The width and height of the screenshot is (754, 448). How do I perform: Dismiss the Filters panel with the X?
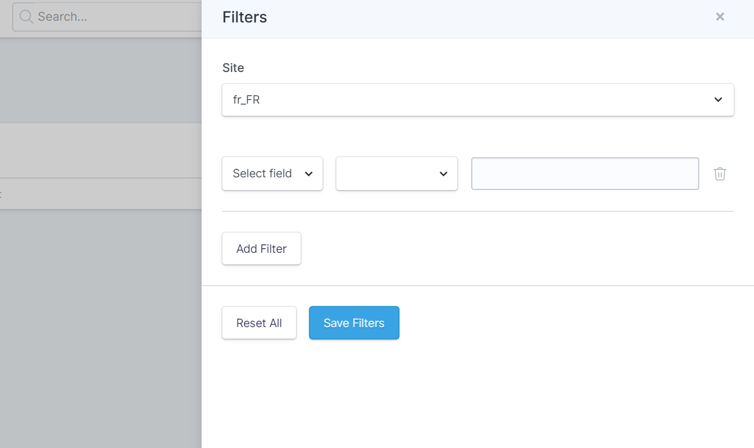click(719, 17)
